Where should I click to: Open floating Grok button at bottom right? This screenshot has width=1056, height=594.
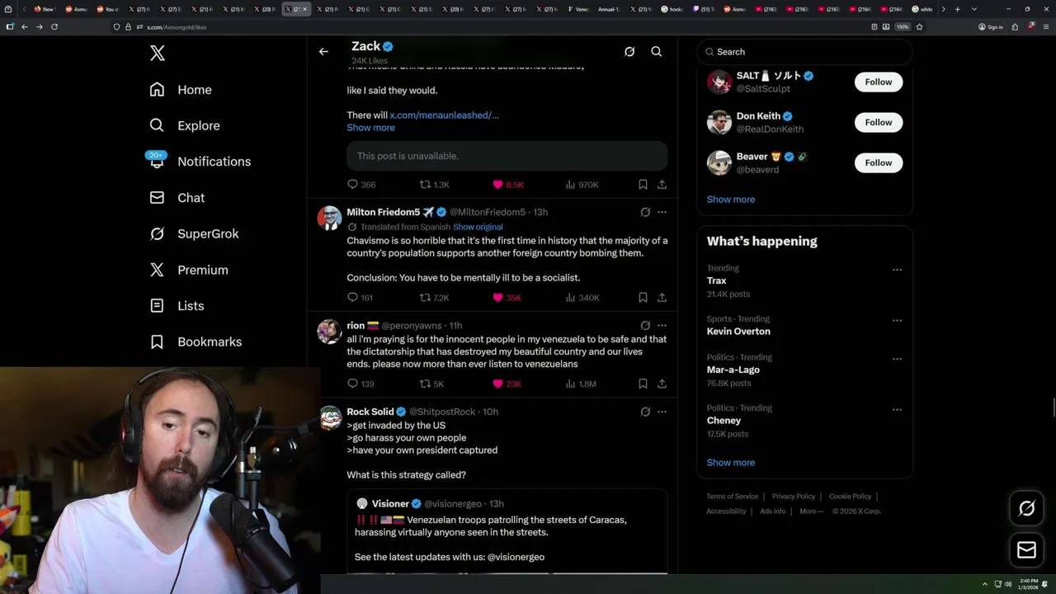tap(1026, 509)
